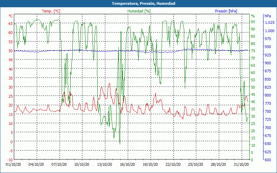The image size is (277, 173).
Task: Pick the 01/10/20 date label
Action: pos(14,164)
